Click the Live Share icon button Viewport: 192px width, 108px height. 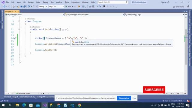coord(178,7)
